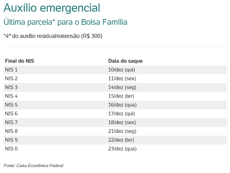Click the R$ 300 footnote text
This screenshot has height=173, width=230.
click(53, 36)
